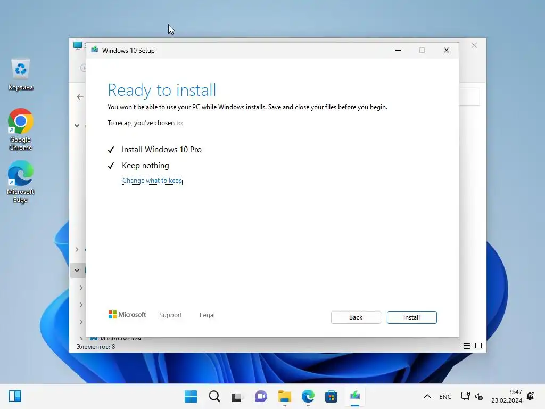Image resolution: width=545 pixels, height=409 pixels.
Task: Minimize the Windows 10 Setup window
Action: pos(398,51)
